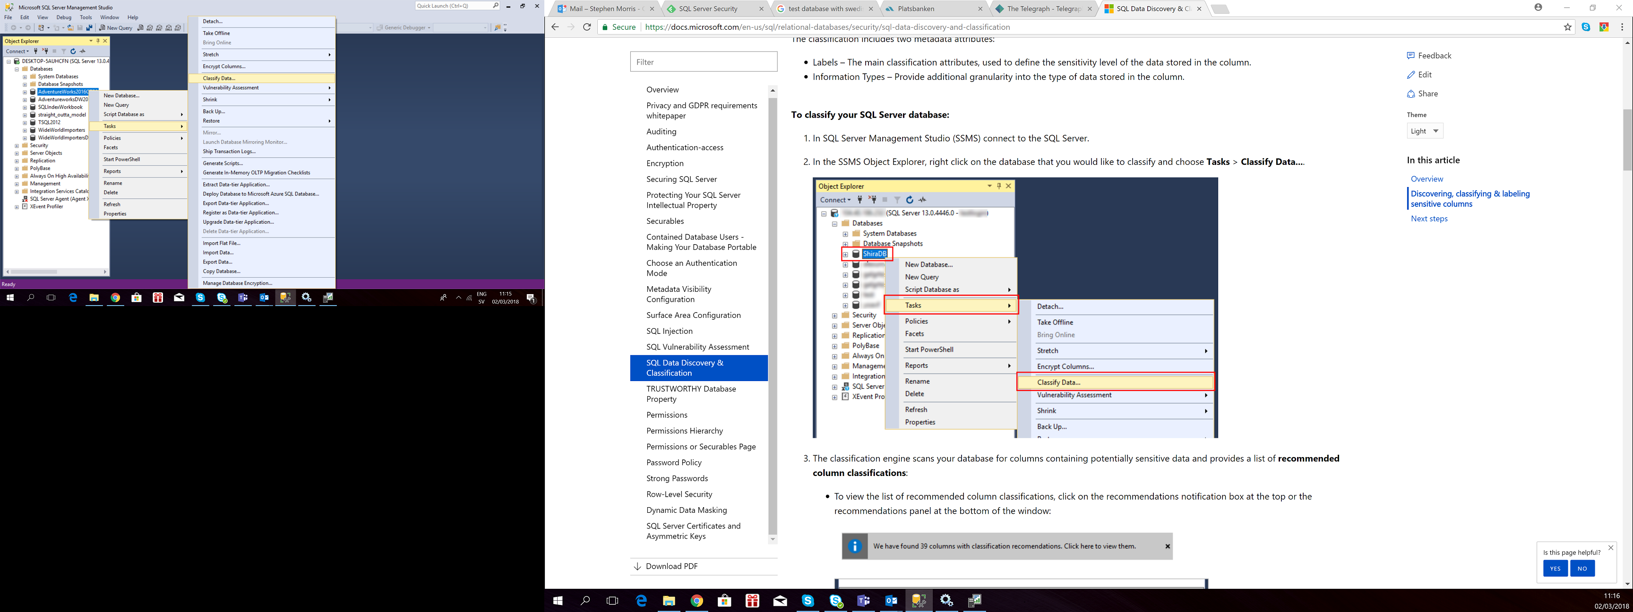Click the Microsoft Teams icon in the bottom taskbar
1633x612 pixels.
click(x=863, y=601)
